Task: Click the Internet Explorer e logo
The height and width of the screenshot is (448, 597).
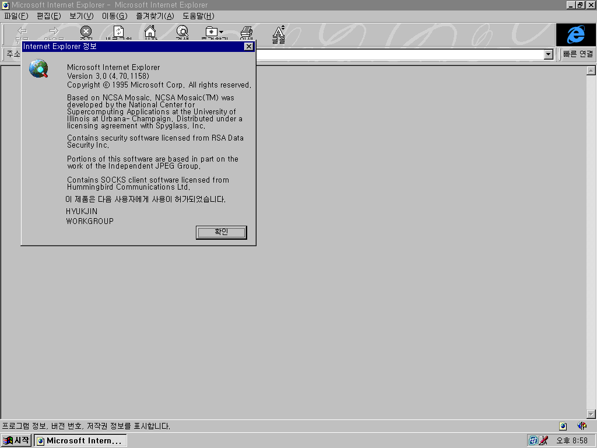Action: [x=575, y=34]
